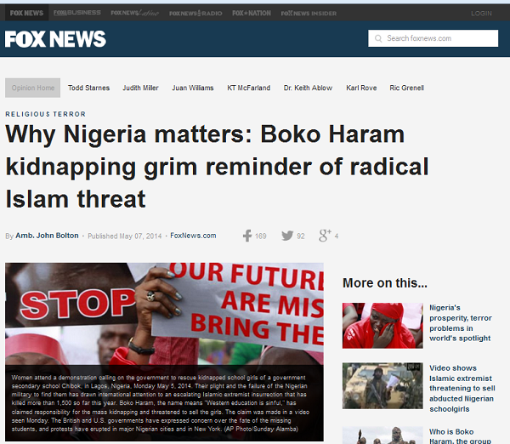Click the Twitter share icon
510x444 pixels.
tap(287, 236)
